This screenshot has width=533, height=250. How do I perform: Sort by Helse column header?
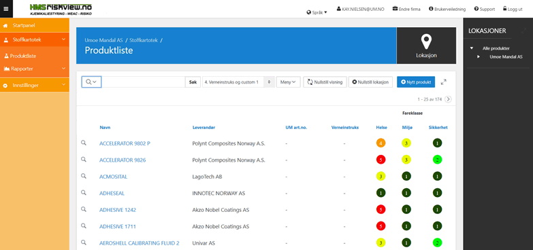click(381, 128)
